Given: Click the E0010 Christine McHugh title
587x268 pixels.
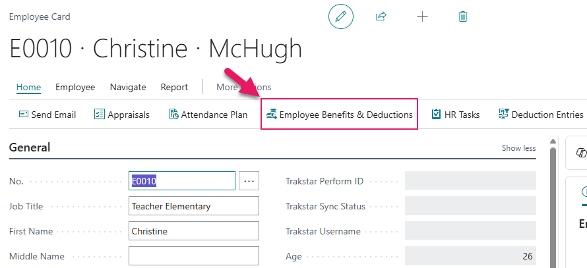Looking at the screenshot, I should [156, 49].
